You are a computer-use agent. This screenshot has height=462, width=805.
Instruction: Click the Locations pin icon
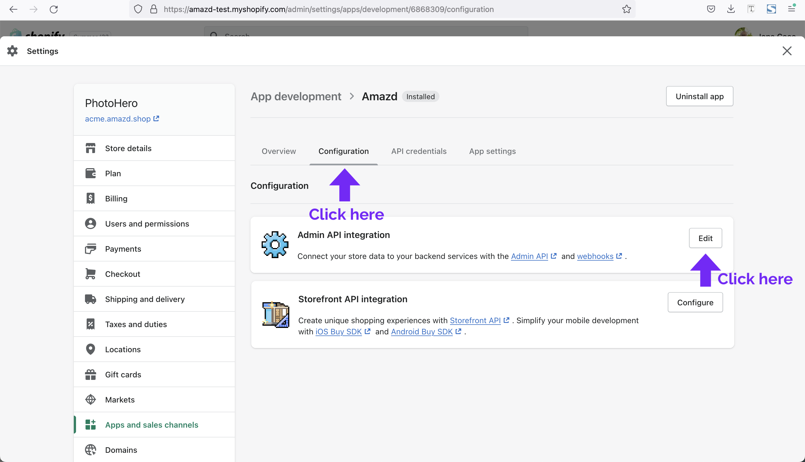tap(91, 349)
